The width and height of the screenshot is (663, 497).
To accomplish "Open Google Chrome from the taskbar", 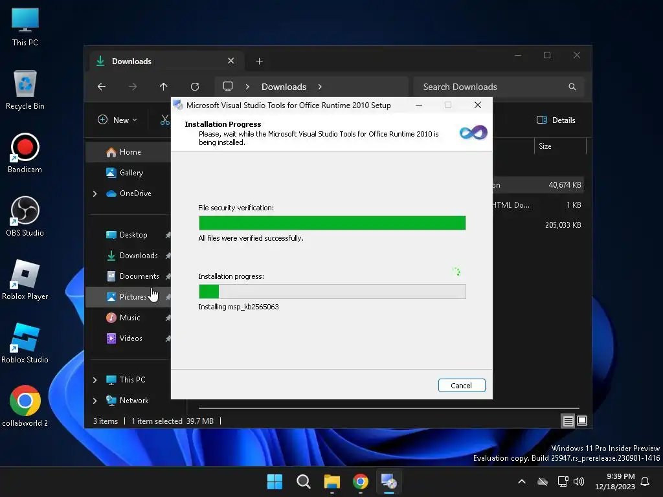I will pos(360,481).
